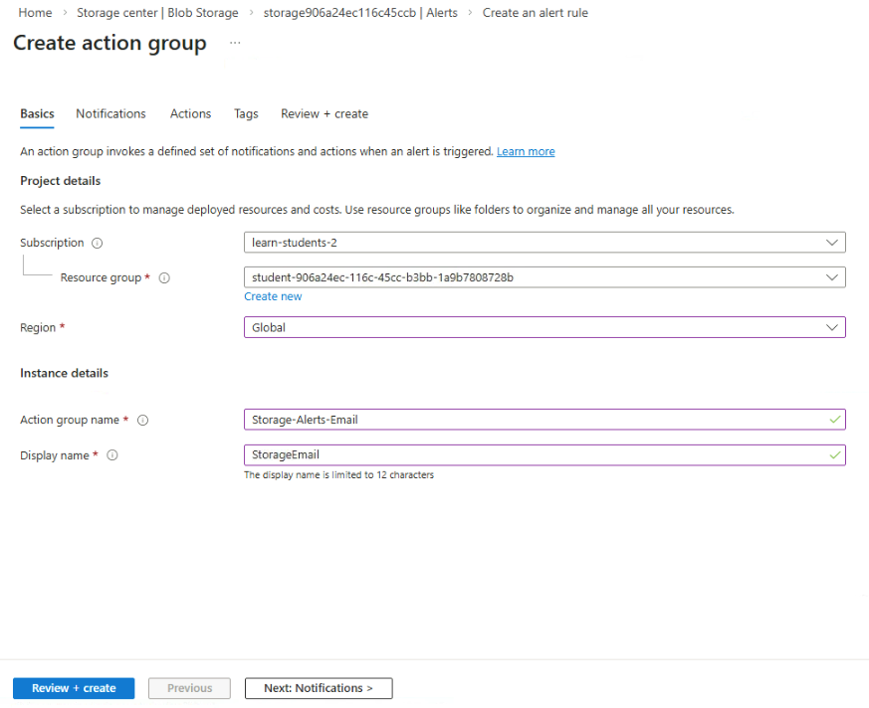
Task: Open the Tags tab
Action: pyautogui.click(x=246, y=114)
